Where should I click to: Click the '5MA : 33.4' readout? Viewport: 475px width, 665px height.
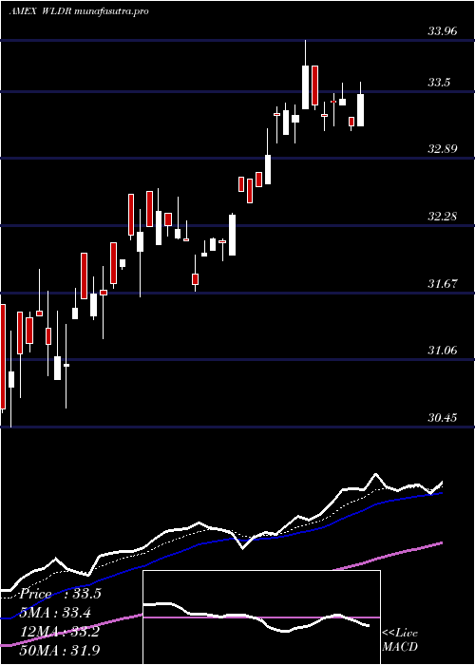57,613
